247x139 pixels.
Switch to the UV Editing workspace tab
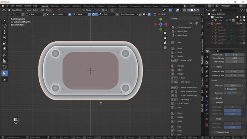[76, 6]
